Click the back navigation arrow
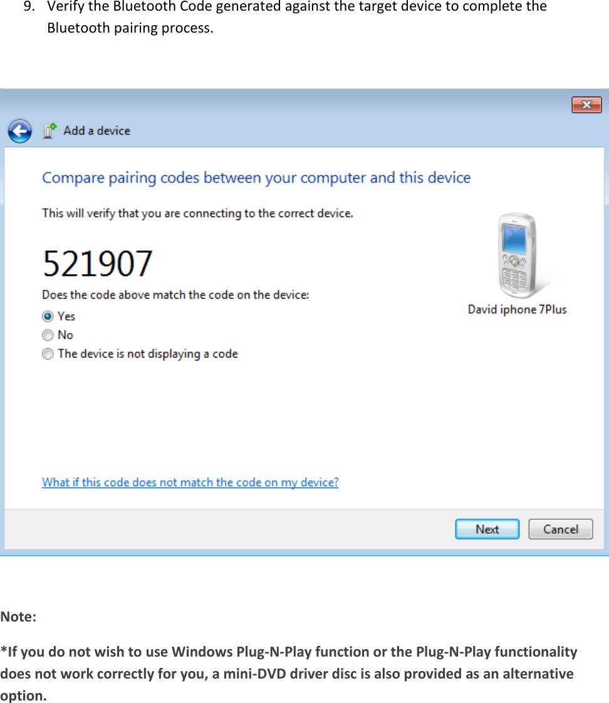Image resolution: width=609 pixels, height=703 pixels. coord(19,130)
